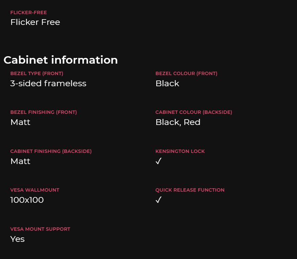Select the Cabinet Finishing (Backside) label
Viewport: 297px width, 259px height.
[51, 151]
